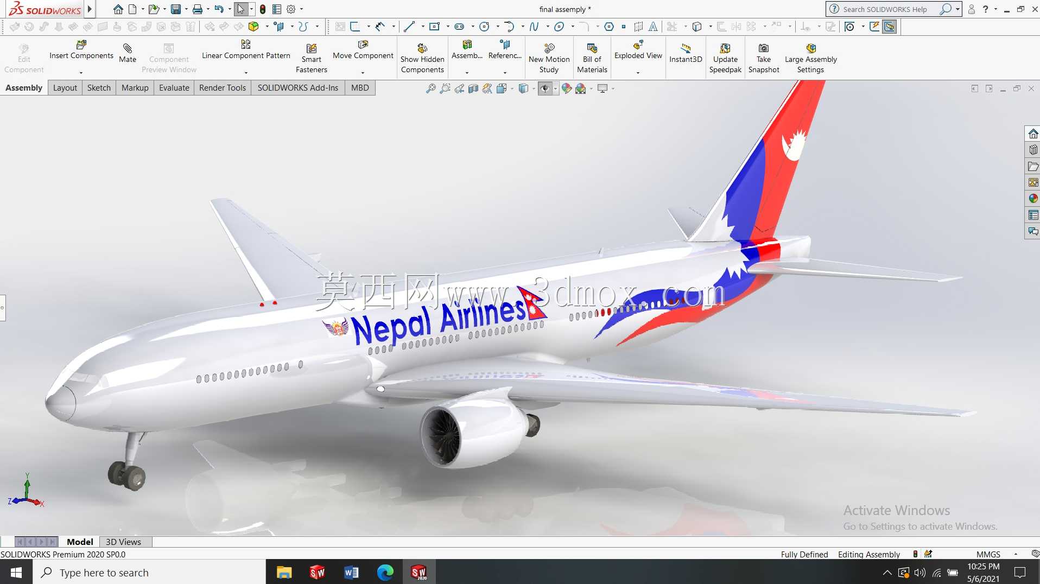Open the SOLIDWORKS Add-Ins tab
Screen dimensions: 1040x584
[298, 88]
